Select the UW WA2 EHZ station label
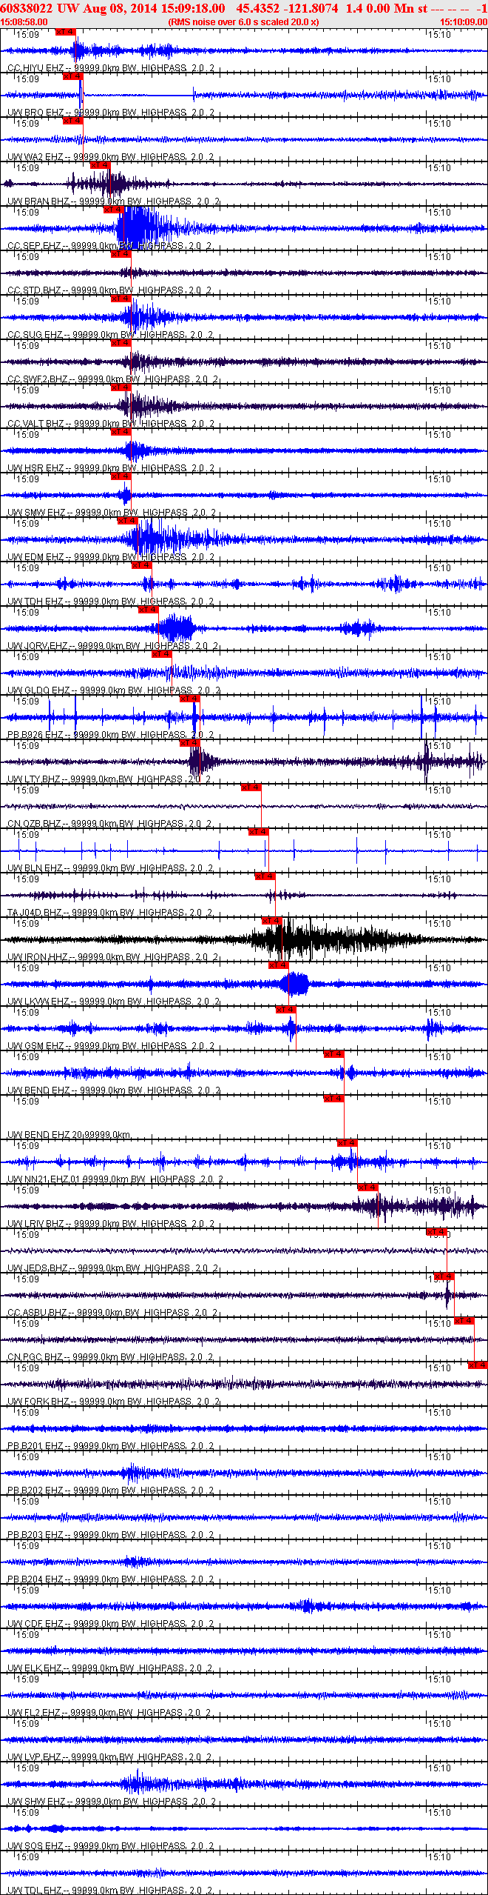Viewport: 488px width, 1895px height. pos(111,157)
